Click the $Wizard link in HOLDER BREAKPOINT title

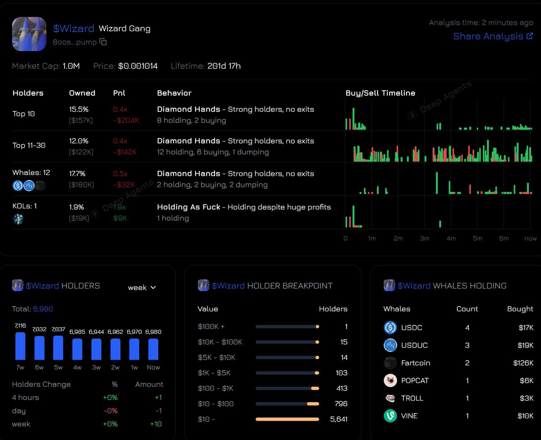(228, 286)
